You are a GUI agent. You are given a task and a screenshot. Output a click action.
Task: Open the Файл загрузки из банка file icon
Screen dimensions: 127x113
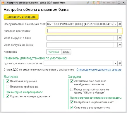click(x=120, y=45)
